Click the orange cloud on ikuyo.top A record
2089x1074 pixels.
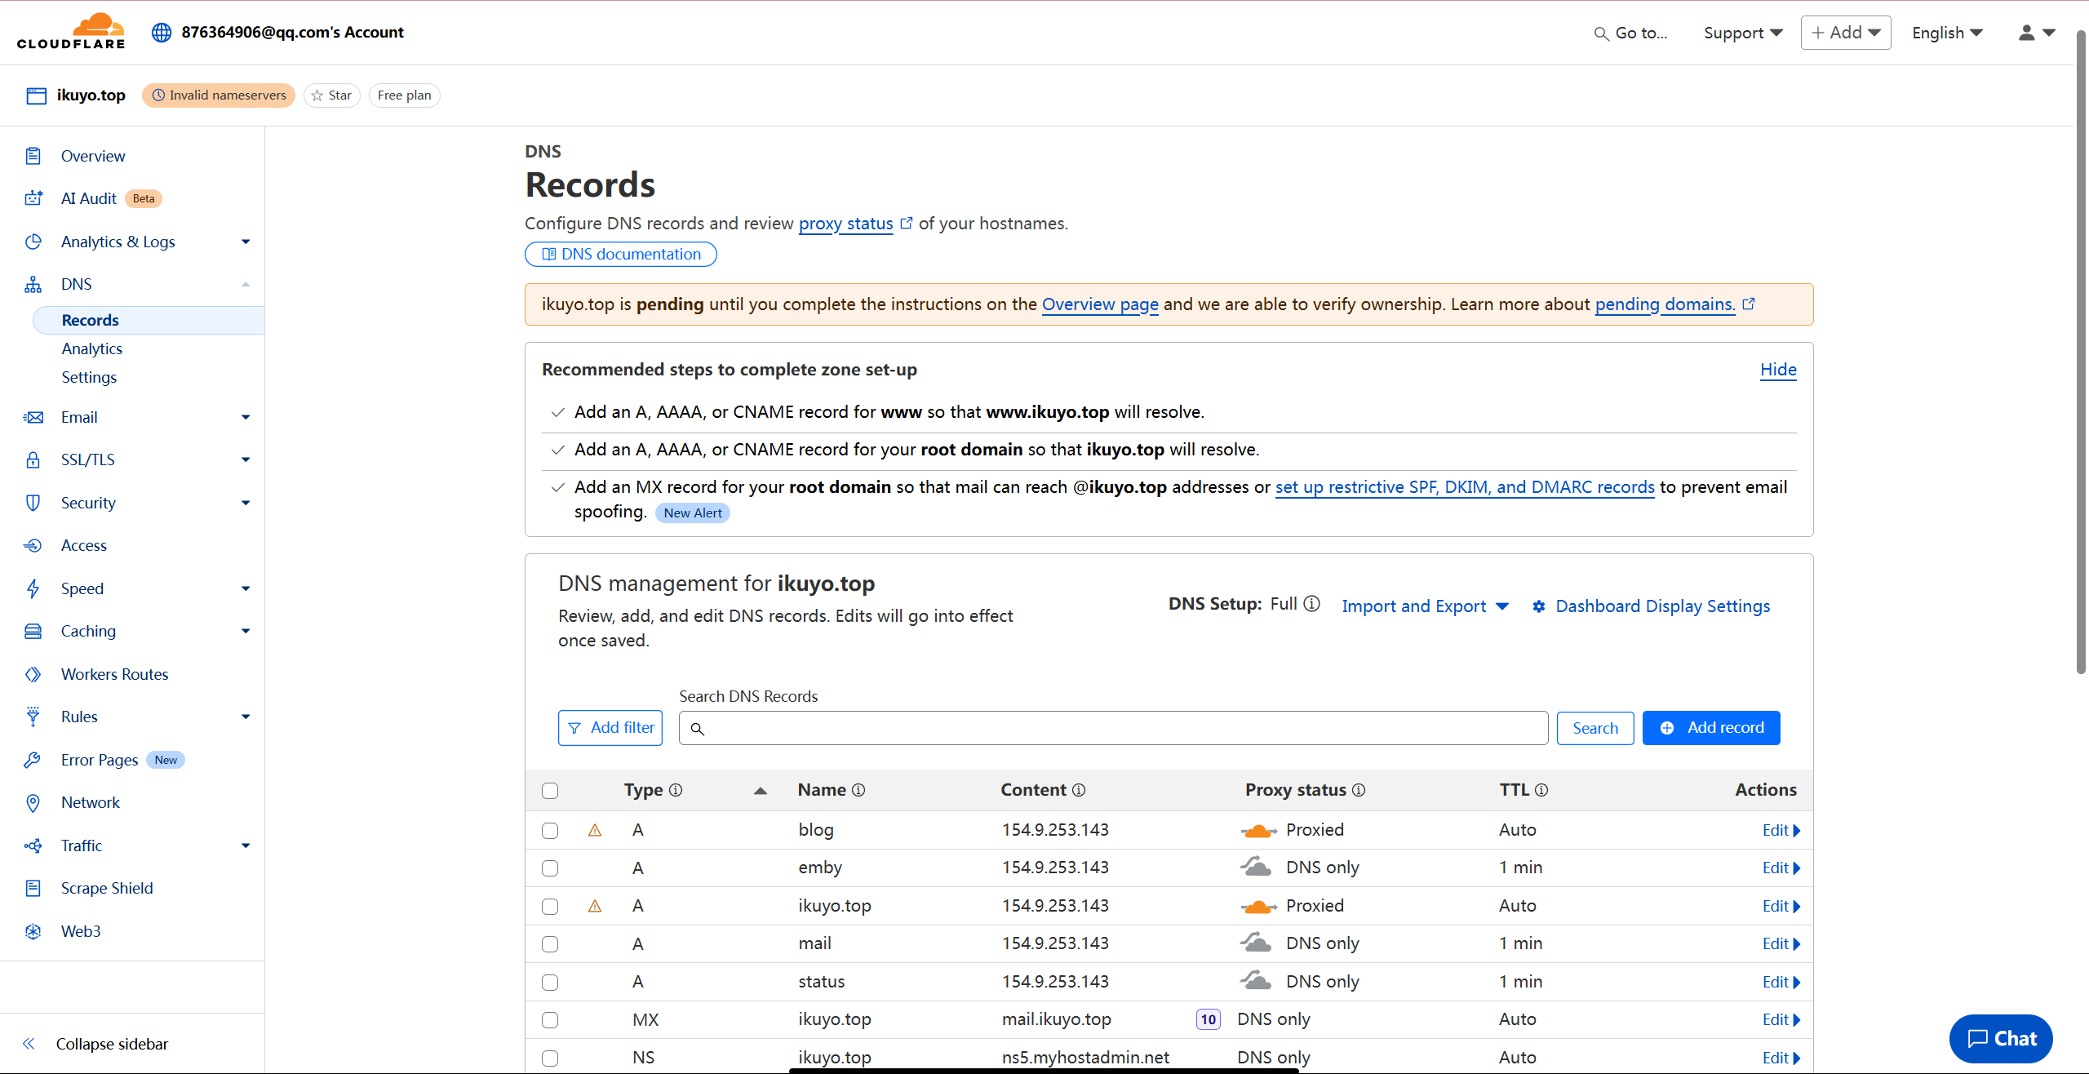1258,906
